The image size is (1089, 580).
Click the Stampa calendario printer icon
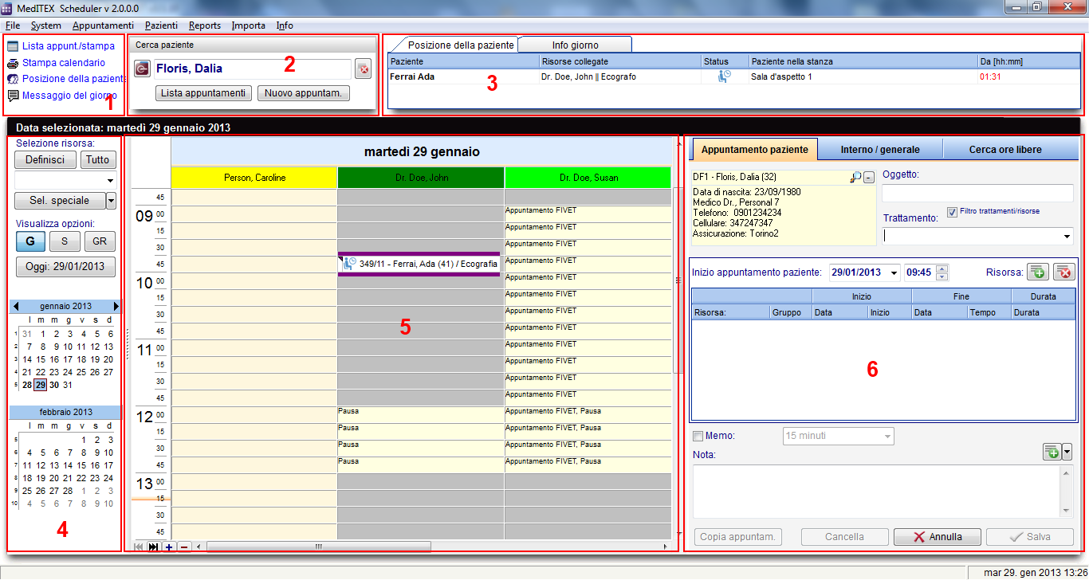tap(13, 63)
